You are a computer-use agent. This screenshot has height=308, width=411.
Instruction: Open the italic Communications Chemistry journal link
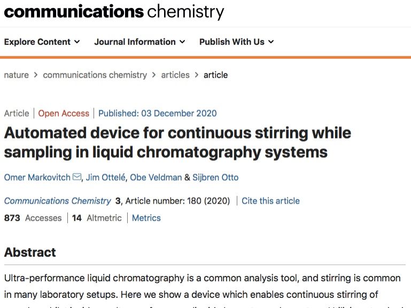58,201
